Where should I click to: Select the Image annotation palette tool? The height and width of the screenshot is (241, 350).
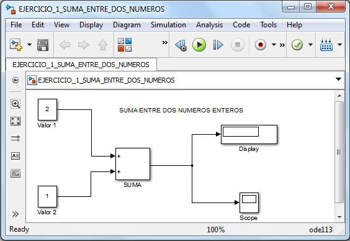coord(16,173)
